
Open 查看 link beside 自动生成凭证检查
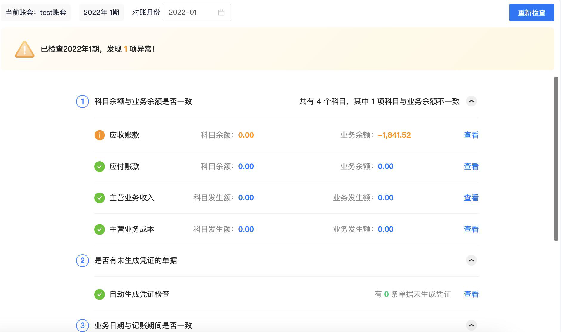tap(471, 294)
